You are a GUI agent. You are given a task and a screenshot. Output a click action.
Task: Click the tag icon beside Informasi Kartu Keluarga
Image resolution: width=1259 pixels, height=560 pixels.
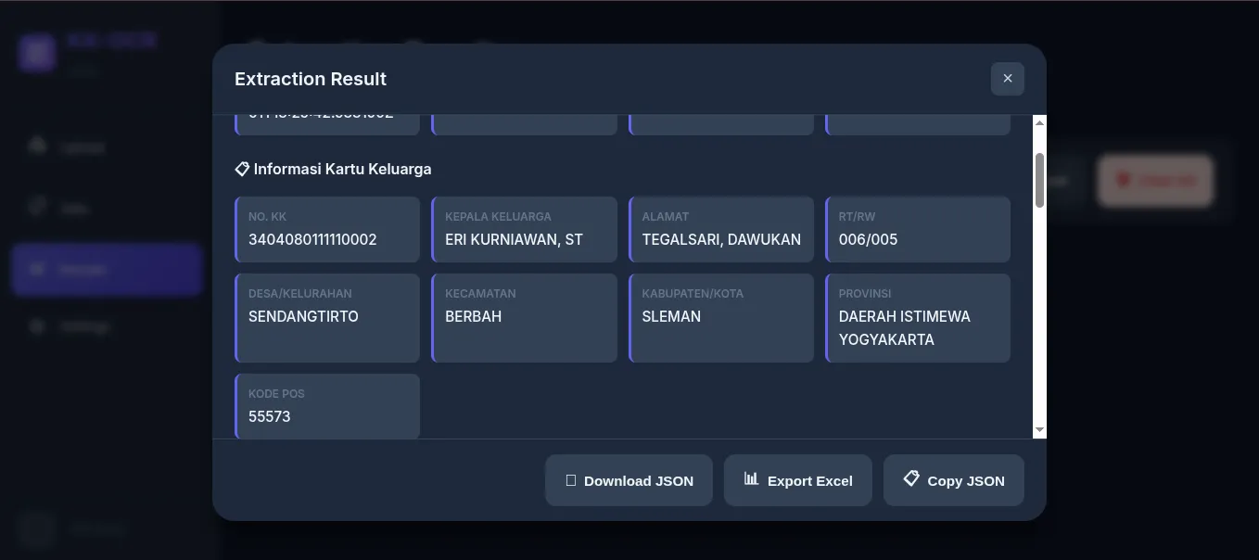[242, 169]
